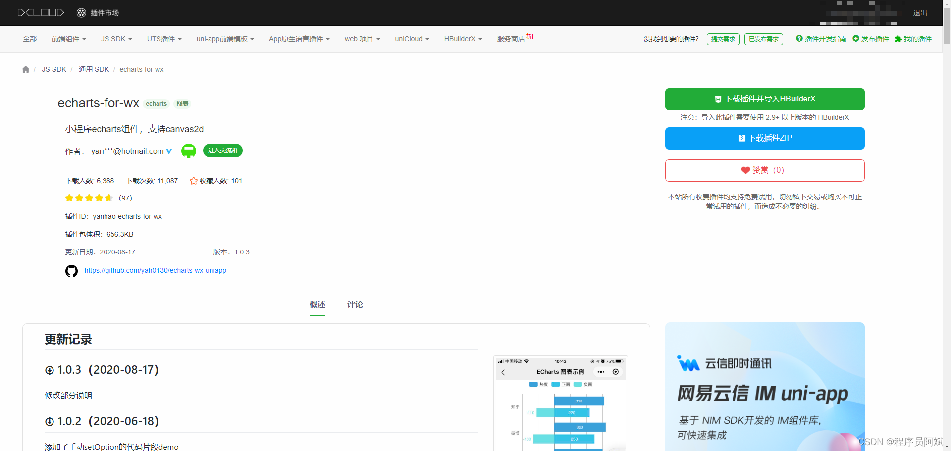Viewport: 951px width, 451px height.
Task: Click the 图表 tag
Action: click(182, 104)
